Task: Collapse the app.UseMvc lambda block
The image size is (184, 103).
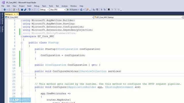Action: click(22, 94)
